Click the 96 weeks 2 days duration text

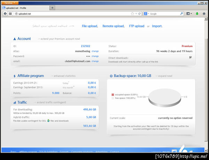tap(175, 51)
